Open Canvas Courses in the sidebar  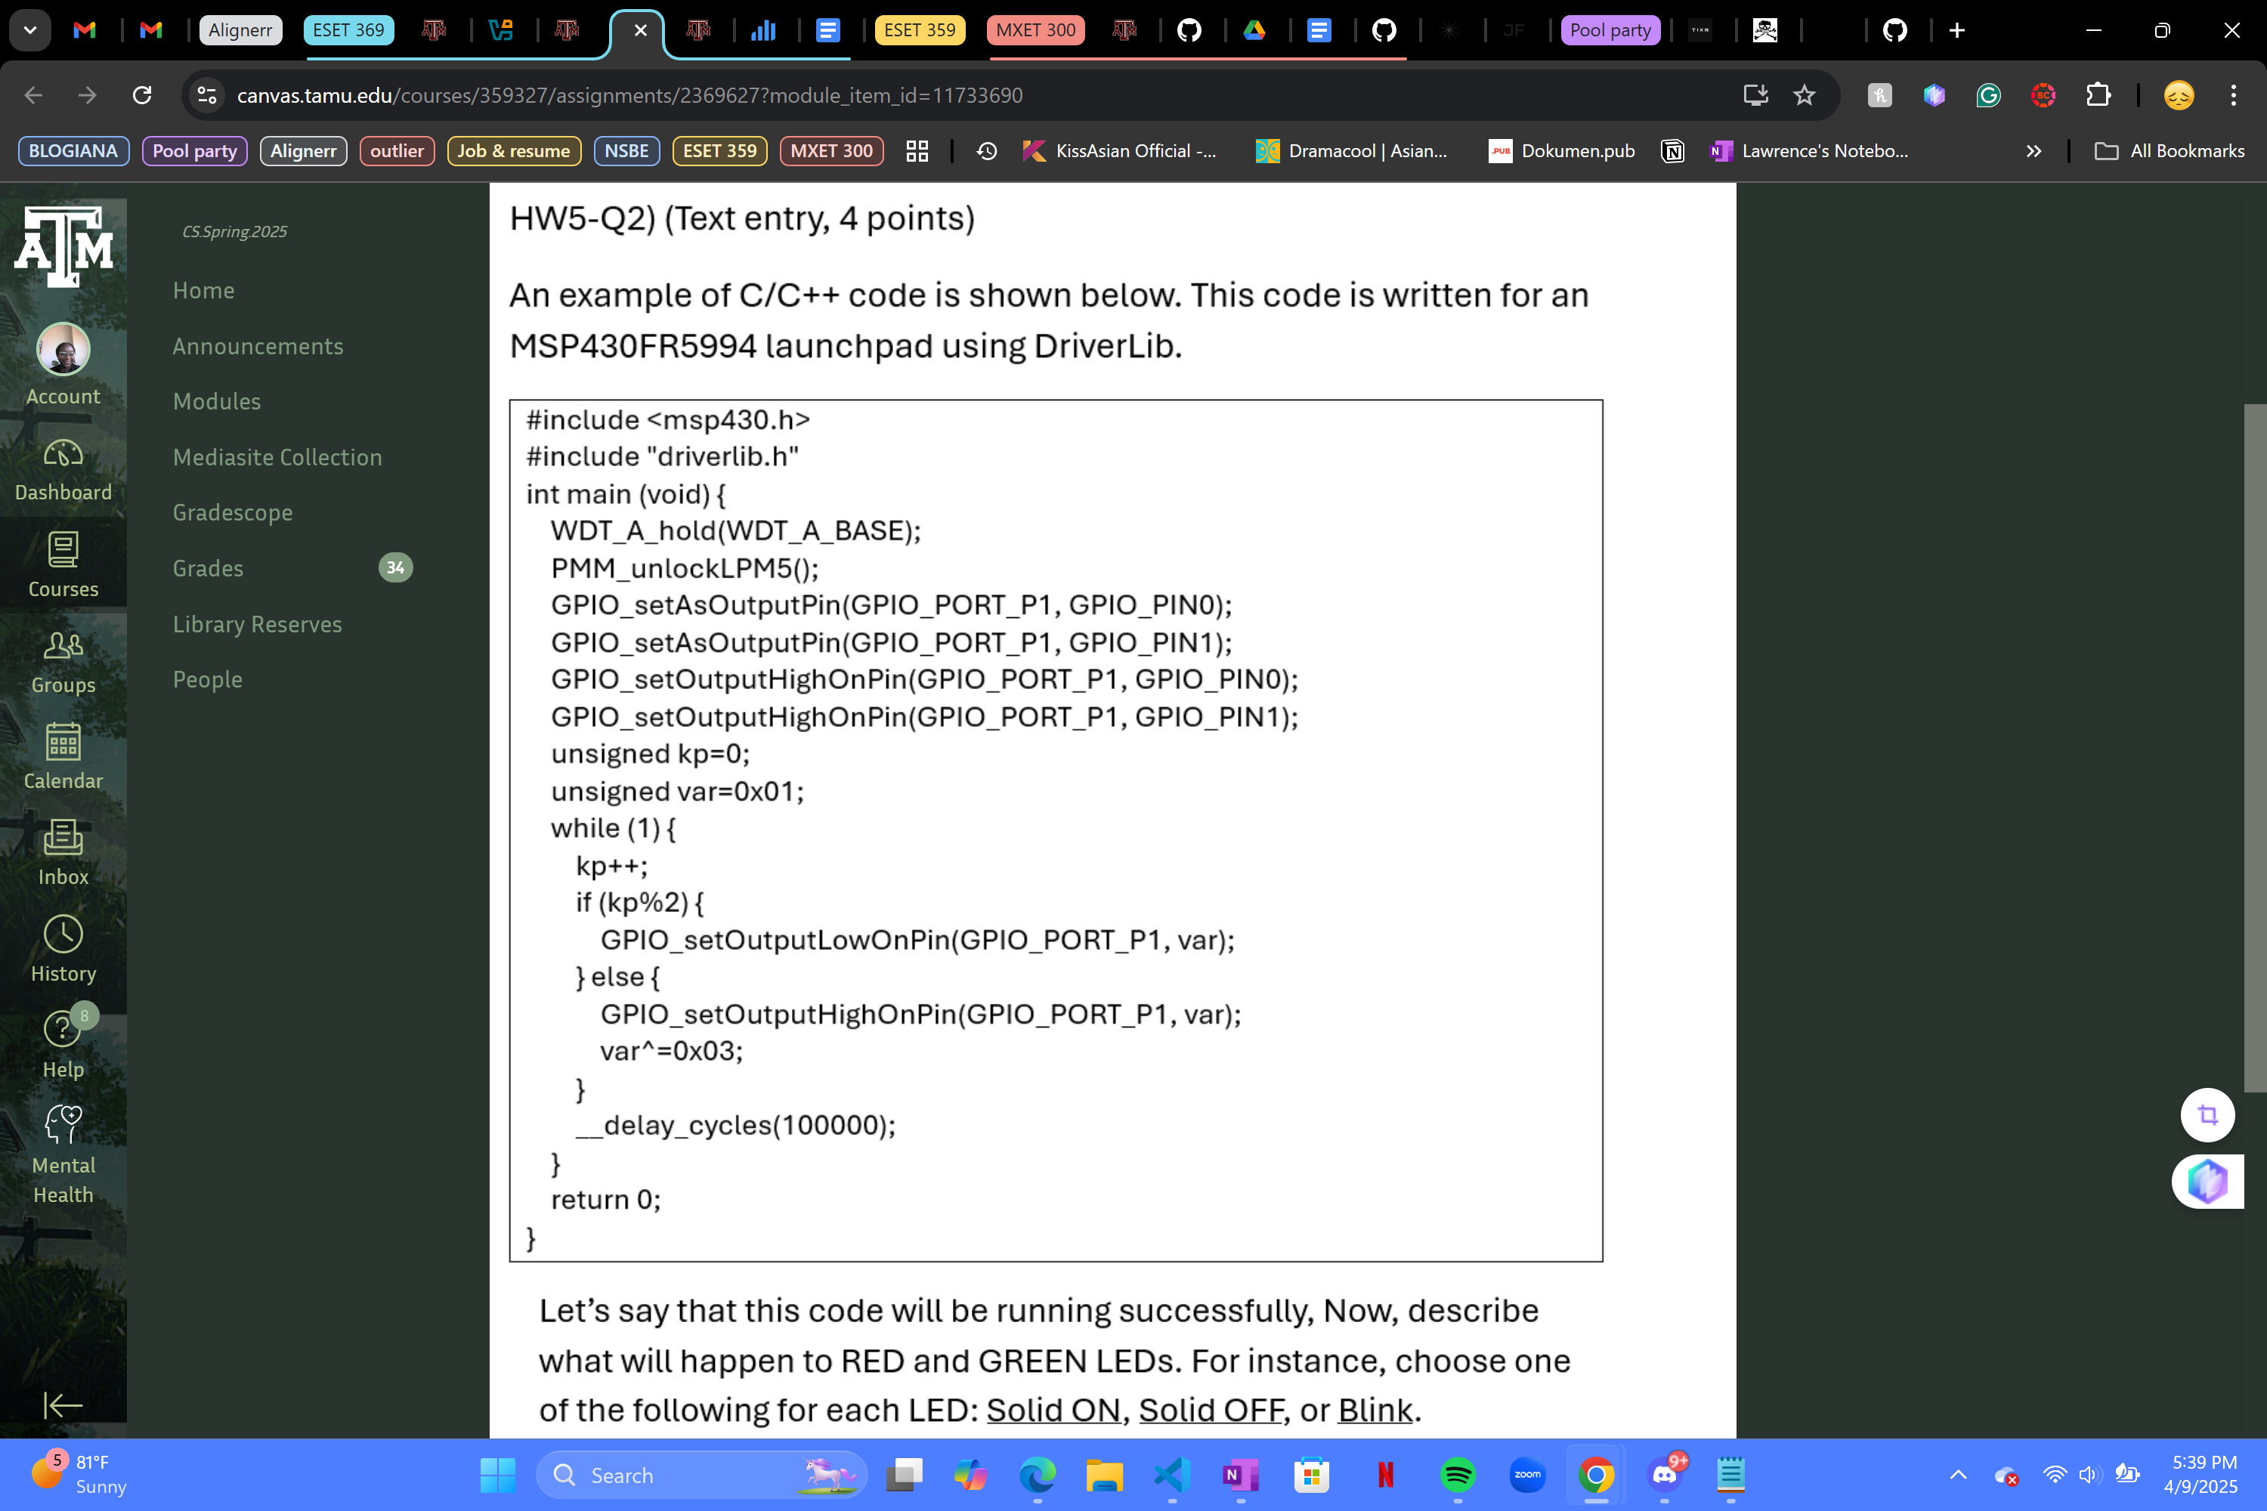click(63, 566)
